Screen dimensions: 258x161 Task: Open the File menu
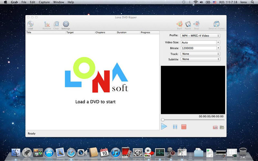(24, 2)
